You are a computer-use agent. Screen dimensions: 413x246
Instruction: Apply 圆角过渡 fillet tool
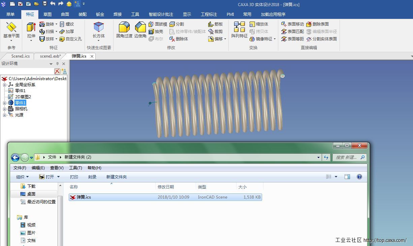pyautogui.click(x=124, y=30)
